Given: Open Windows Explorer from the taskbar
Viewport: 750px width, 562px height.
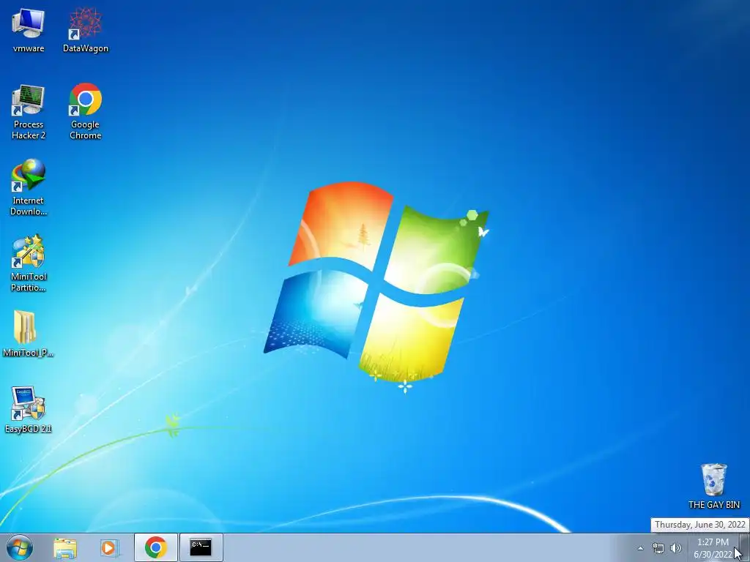Looking at the screenshot, I should (65, 547).
